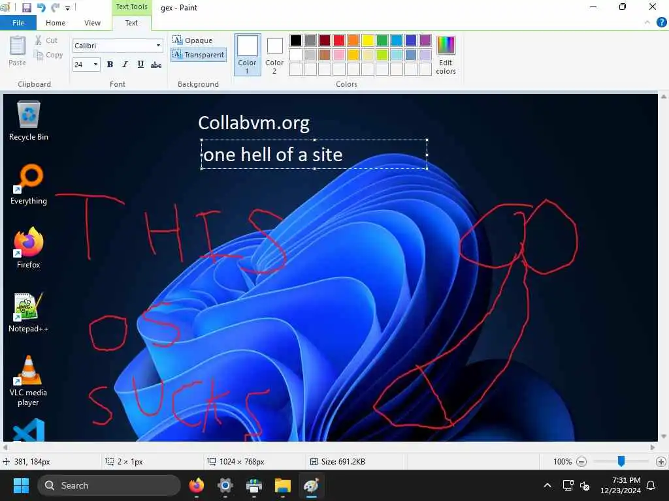The image size is (669, 501).
Task: Click the Save icon in title bar
Action: tap(26, 7)
